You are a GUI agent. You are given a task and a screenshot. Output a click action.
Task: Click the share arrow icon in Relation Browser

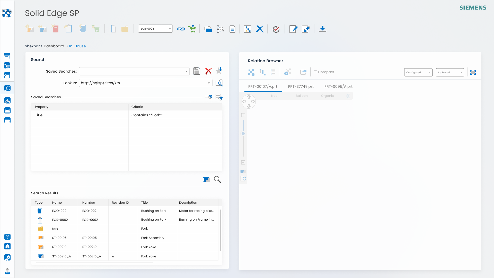point(303,72)
